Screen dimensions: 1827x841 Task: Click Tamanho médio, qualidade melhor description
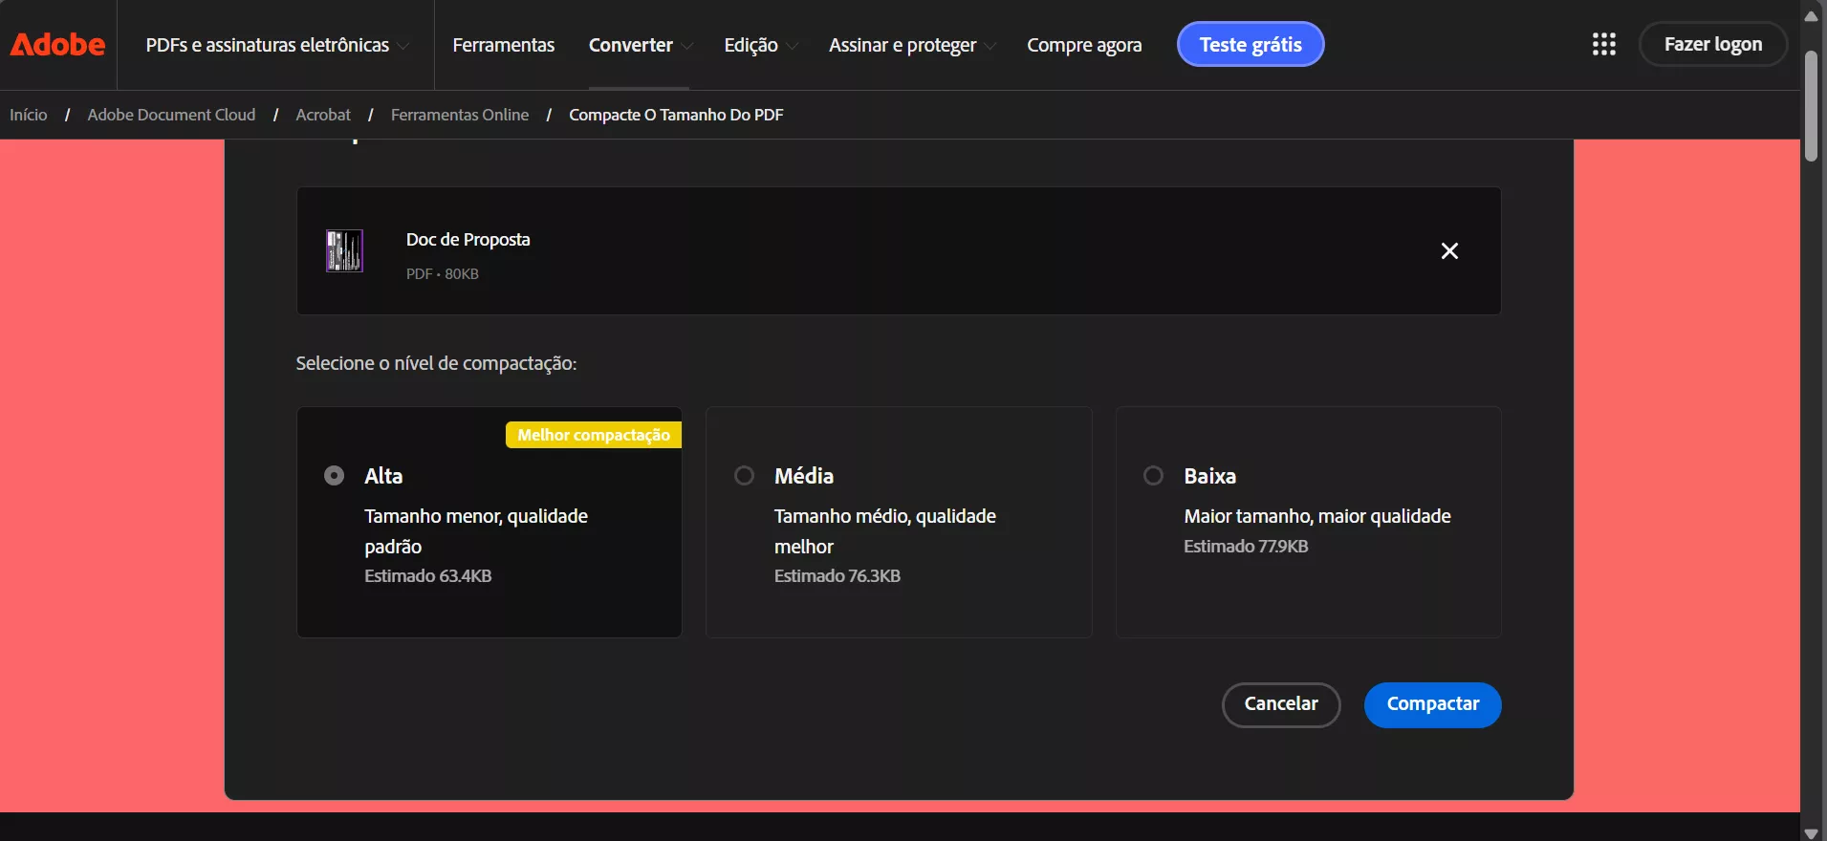[x=885, y=530]
